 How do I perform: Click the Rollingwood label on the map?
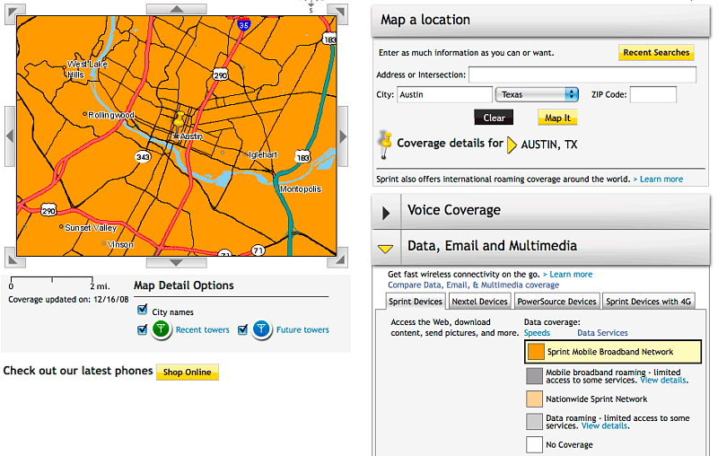tap(111, 115)
